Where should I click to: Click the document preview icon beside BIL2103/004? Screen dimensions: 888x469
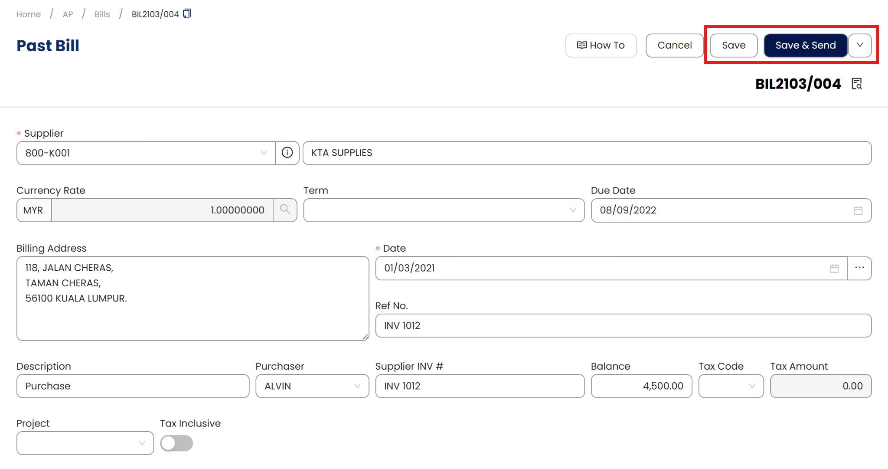pos(857,84)
